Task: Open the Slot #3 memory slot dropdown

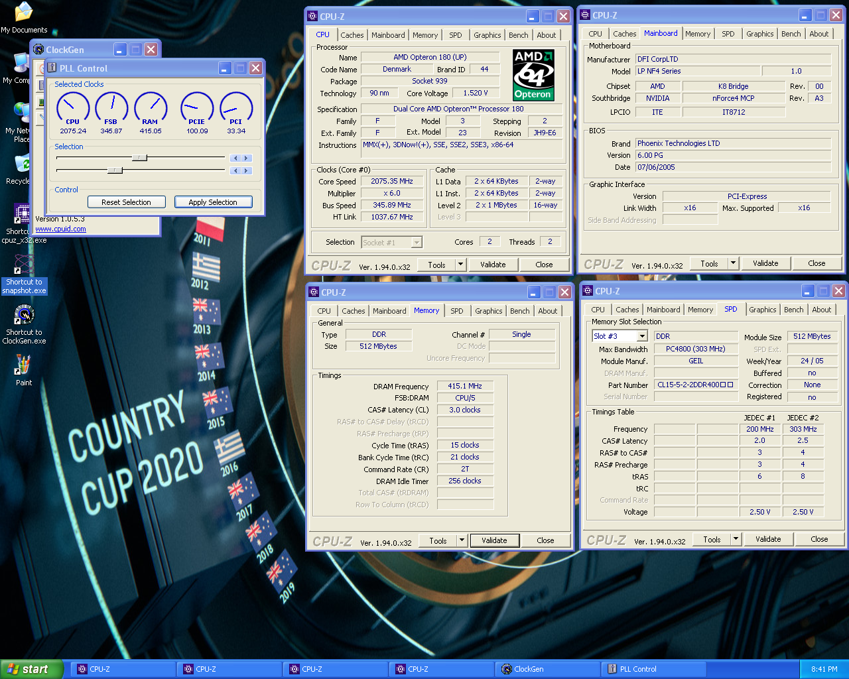Action: (x=642, y=336)
